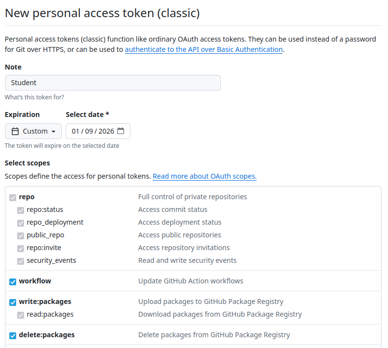Viewport: 388px width, 348px height.
Task: Click the calendar icon in date field
Action: point(121,131)
